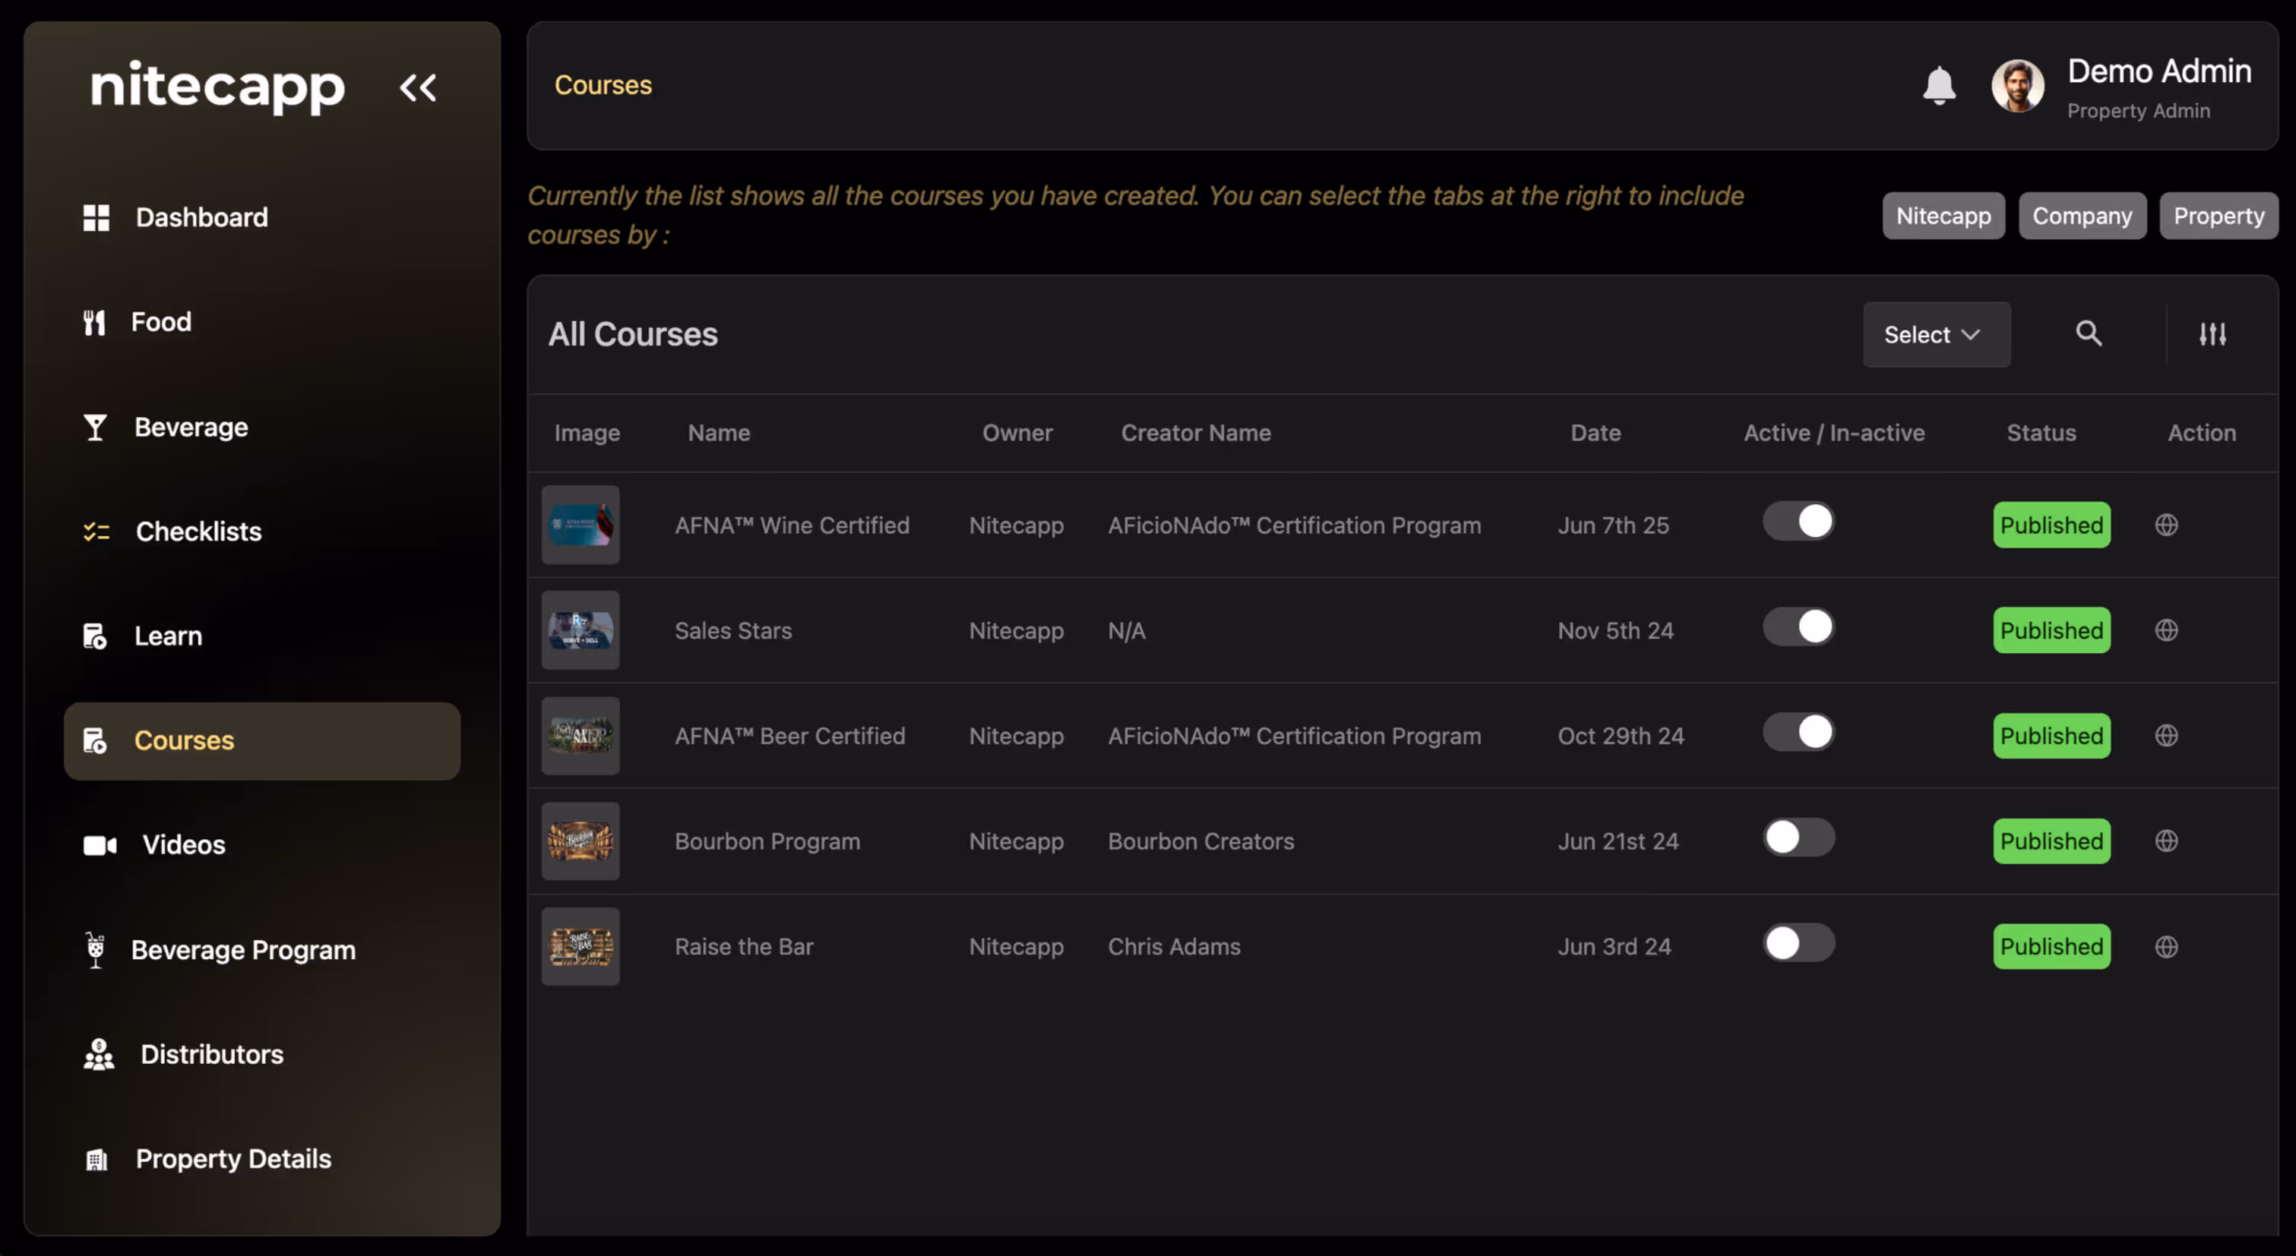Image resolution: width=2296 pixels, height=1256 pixels.
Task: Click the Checklists sidebar icon
Action: tap(96, 531)
